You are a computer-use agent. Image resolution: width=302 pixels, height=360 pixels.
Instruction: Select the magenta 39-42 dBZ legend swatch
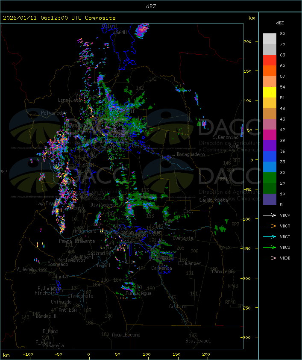click(270, 135)
